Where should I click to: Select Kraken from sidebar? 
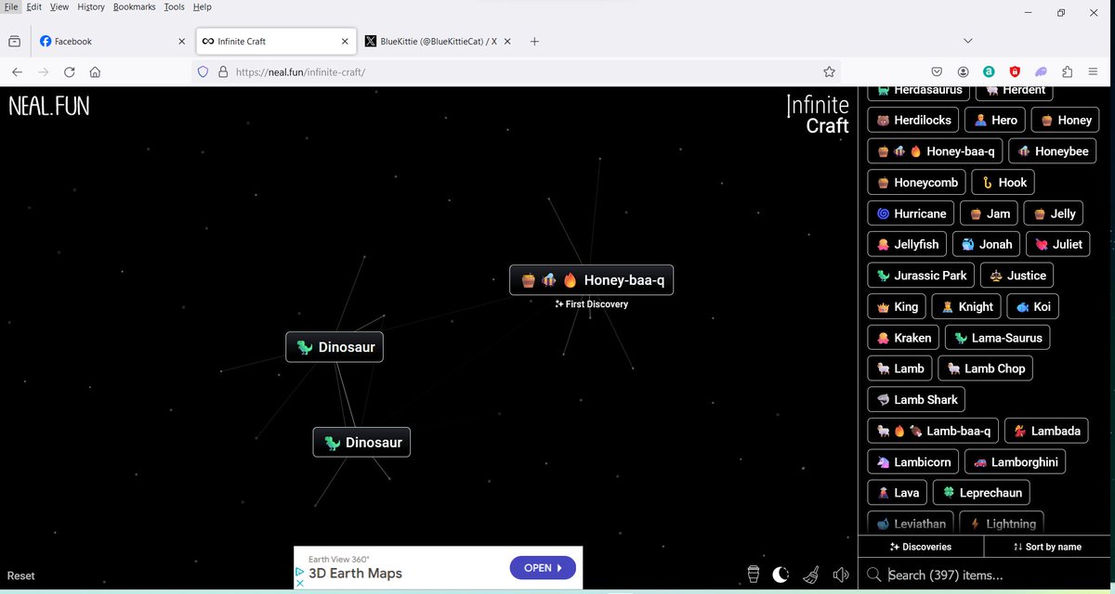(903, 338)
